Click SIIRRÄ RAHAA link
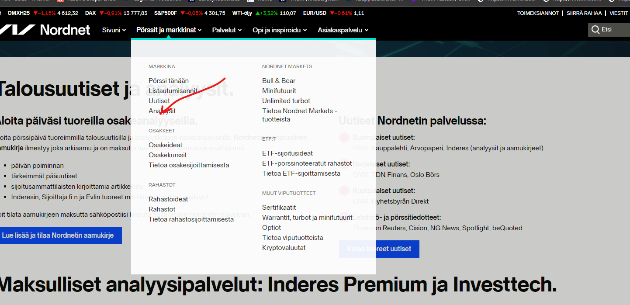 [x=584, y=13]
